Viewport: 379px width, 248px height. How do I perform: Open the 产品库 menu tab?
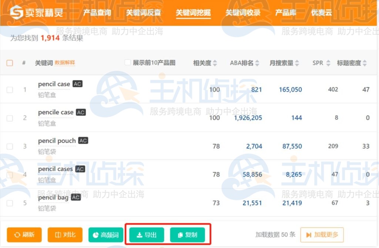click(x=286, y=13)
